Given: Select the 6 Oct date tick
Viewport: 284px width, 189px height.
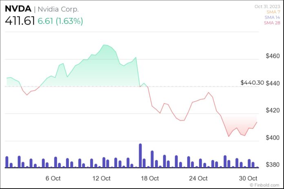Looking at the screenshot, I should [x=53, y=178].
